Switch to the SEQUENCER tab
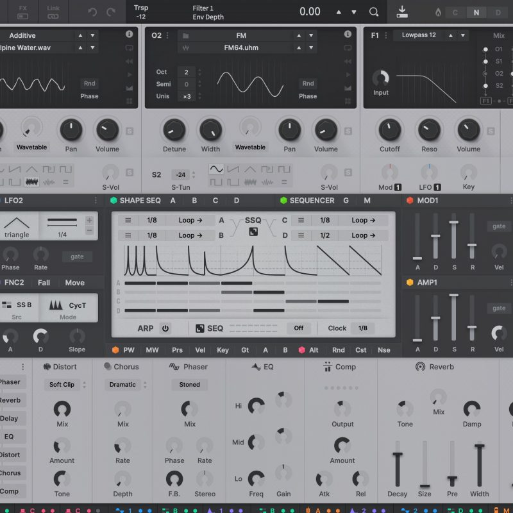Image resolution: width=513 pixels, height=513 pixels. coord(312,201)
